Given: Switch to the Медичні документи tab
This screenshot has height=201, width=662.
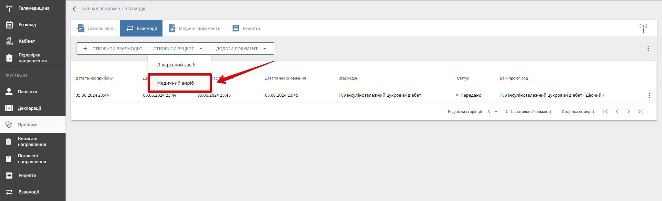Looking at the screenshot, I should click(x=195, y=28).
